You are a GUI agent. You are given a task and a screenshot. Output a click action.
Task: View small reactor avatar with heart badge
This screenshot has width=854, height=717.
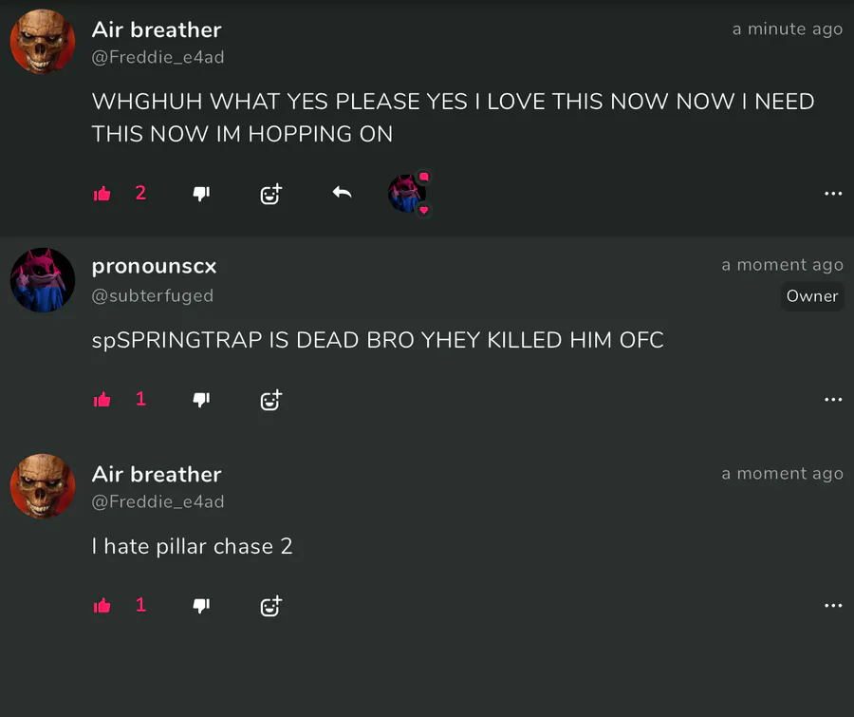408,193
